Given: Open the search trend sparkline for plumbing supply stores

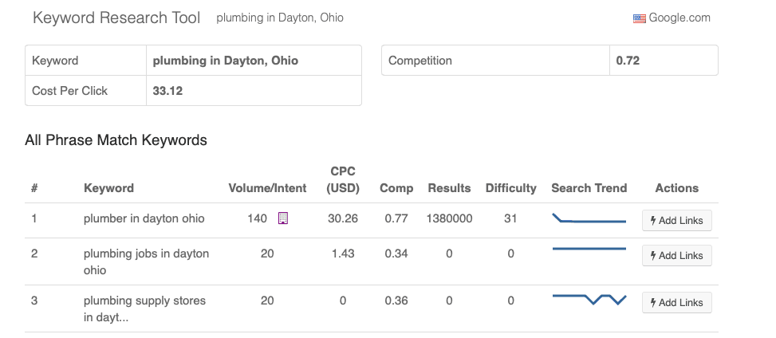Looking at the screenshot, I should click(589, 298).
